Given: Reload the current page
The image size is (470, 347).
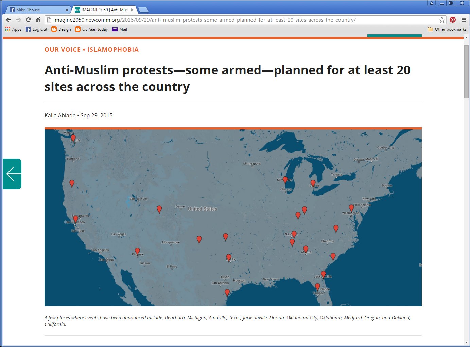Looking at the screenshot, I should [x=28, y=20].
